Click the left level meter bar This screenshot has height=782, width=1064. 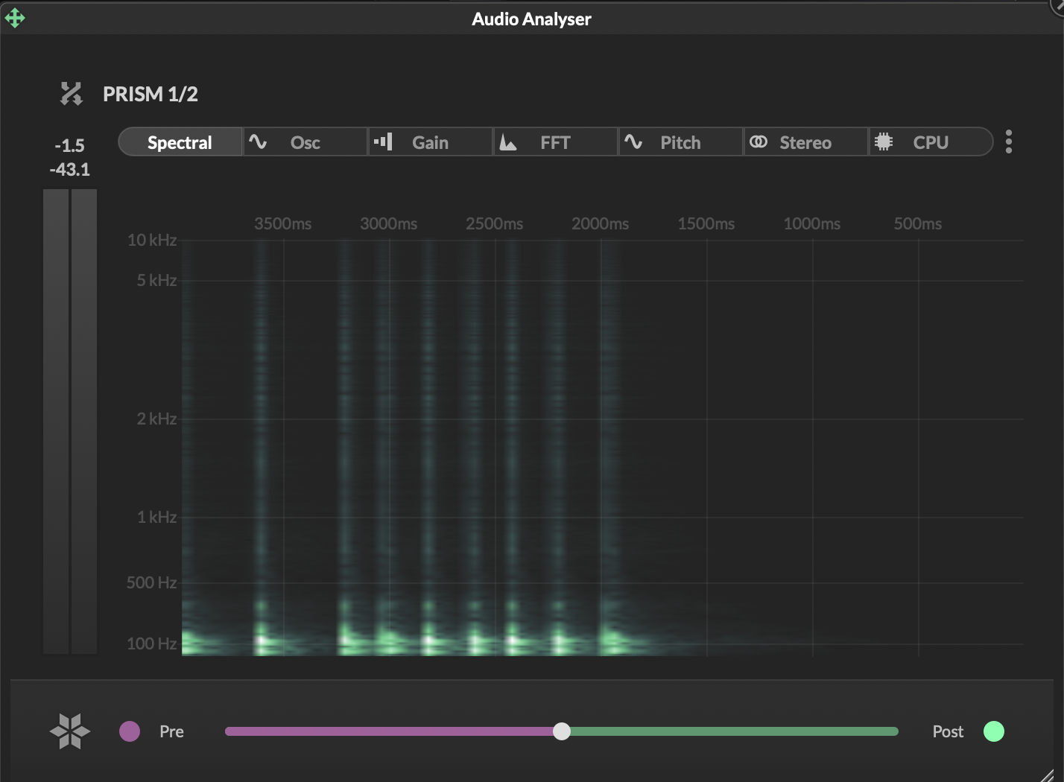tap(56, 422)
